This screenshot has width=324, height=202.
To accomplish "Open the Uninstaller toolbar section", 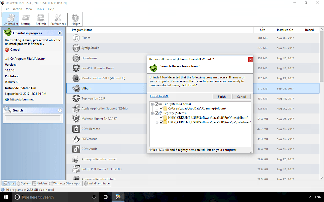I will [11, 20].
